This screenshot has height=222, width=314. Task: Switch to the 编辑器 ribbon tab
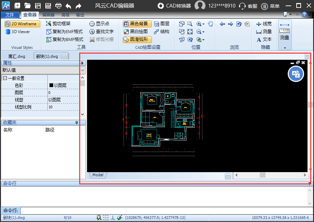click(48, 15)
